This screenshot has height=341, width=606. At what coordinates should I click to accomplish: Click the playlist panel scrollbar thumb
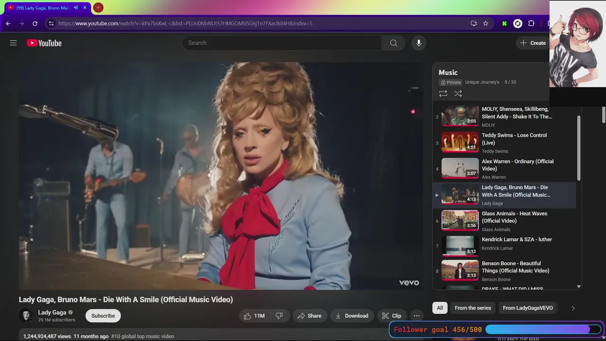coord(579,148)
